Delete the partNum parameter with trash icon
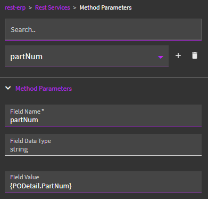208x199 pixels. click(195, 55)
